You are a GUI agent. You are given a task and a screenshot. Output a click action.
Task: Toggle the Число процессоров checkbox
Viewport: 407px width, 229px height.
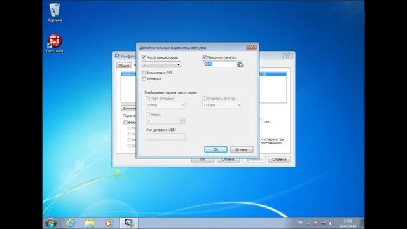pyautogui.click(x=144, y=57)
